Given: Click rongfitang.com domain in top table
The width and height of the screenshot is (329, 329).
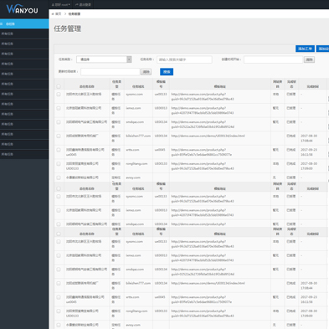Looking at the screenshot, I should (136, 164).
